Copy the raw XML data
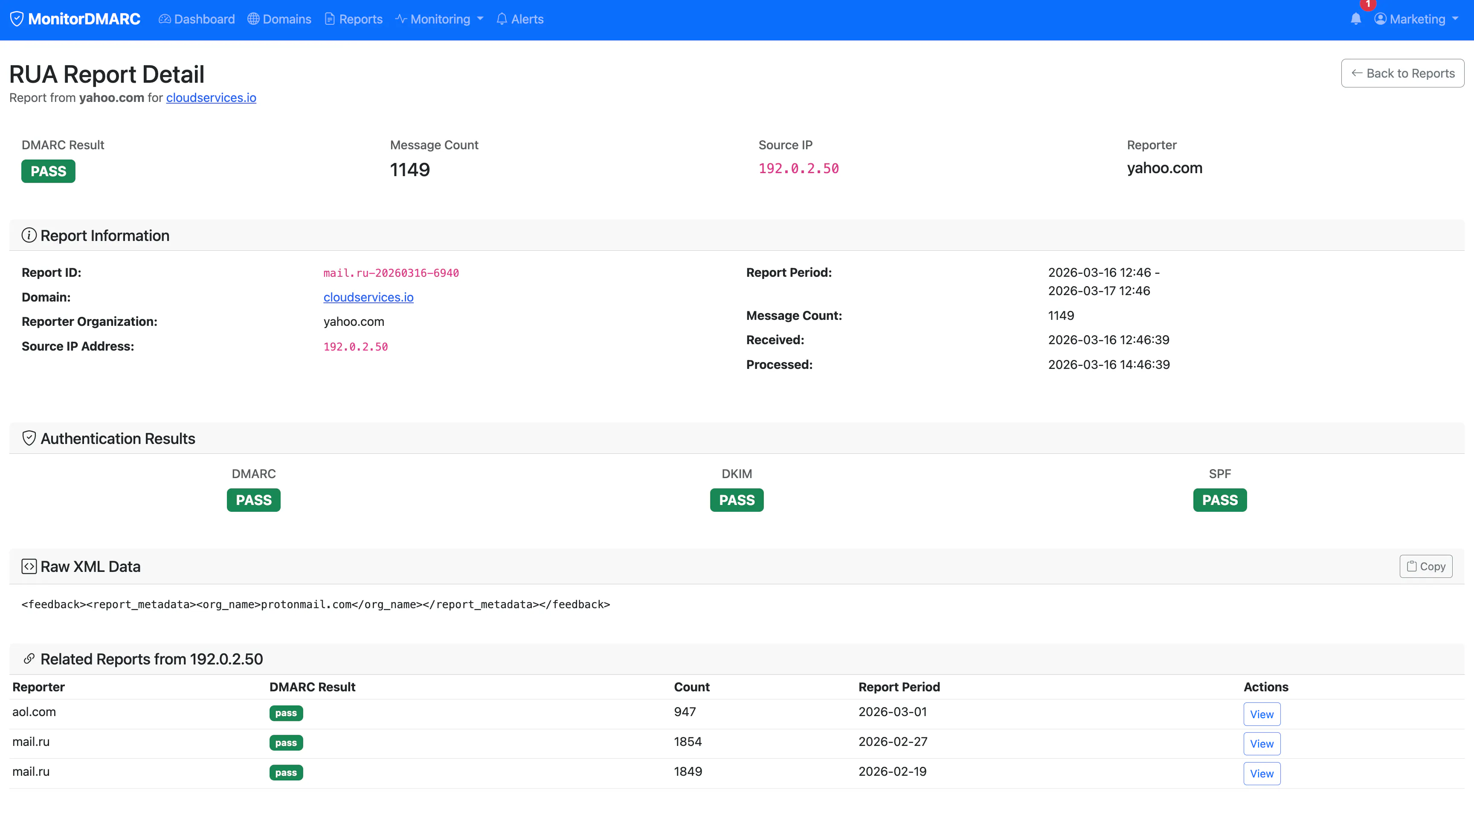Image resolution: width=1474 pixels, height=818 pixels. [1426, 566]
